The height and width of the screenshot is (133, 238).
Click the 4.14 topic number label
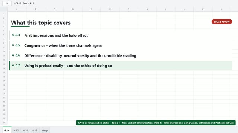click(16, 35)
